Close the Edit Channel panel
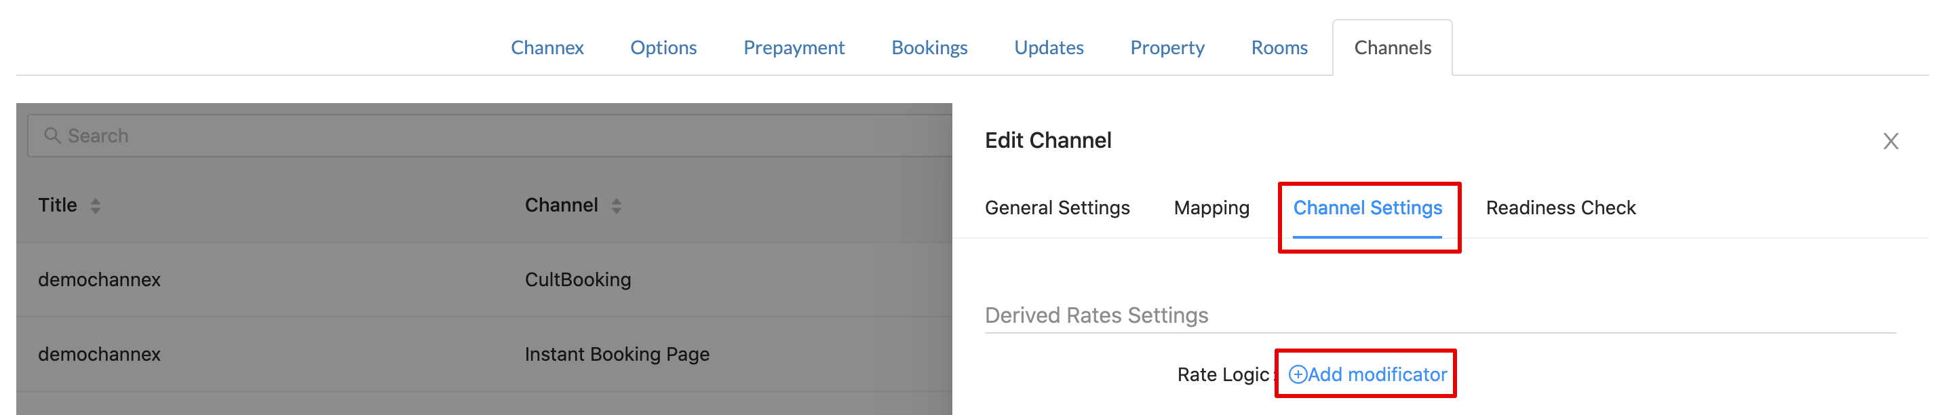The width and height of the screenshot is (1940, 415). pyautogui.click(x=1890, y=141)
